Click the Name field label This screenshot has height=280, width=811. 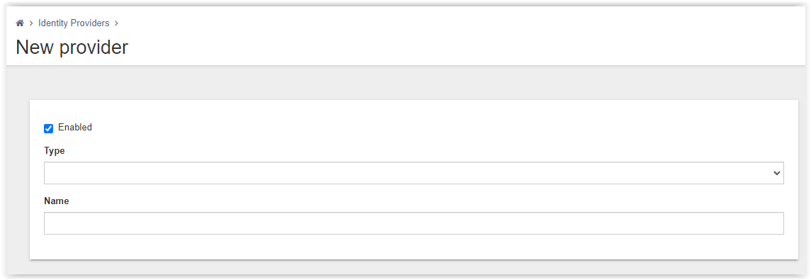click(x=57, y=201)
